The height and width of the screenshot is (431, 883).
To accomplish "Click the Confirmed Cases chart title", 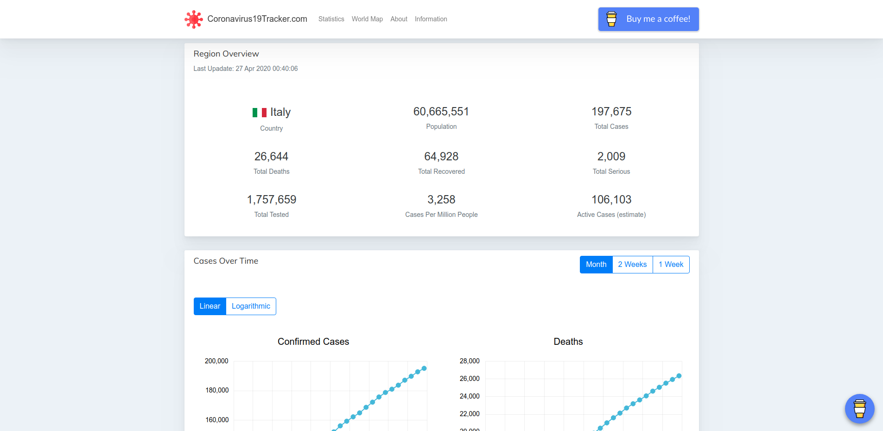I will (313, 342).
